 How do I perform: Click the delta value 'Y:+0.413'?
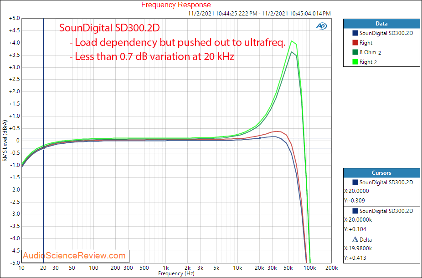[x=355, y=258]
